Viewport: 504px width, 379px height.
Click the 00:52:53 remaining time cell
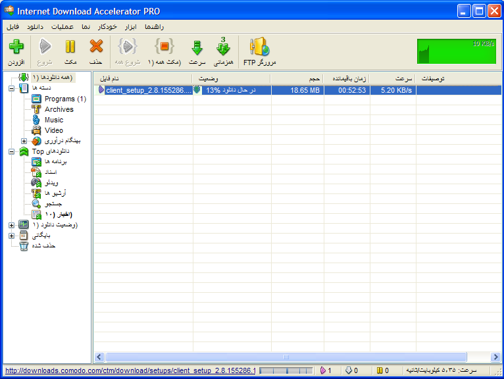coord(347,90)
